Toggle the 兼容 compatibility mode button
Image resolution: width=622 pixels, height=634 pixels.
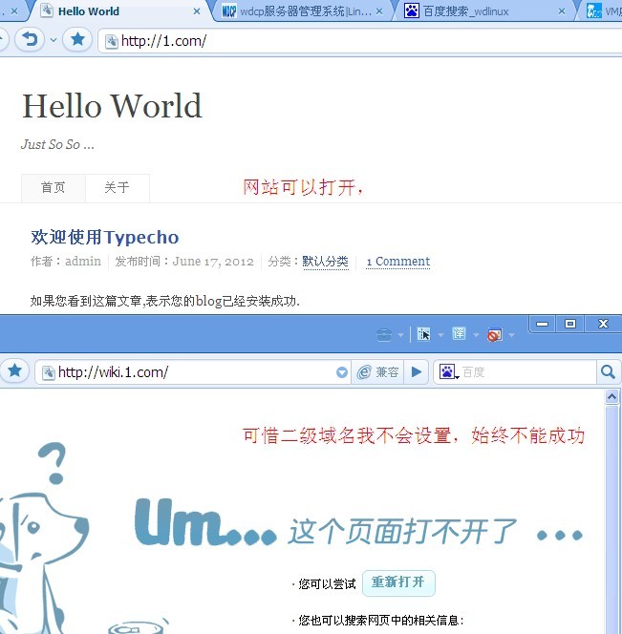pos(378,372)
